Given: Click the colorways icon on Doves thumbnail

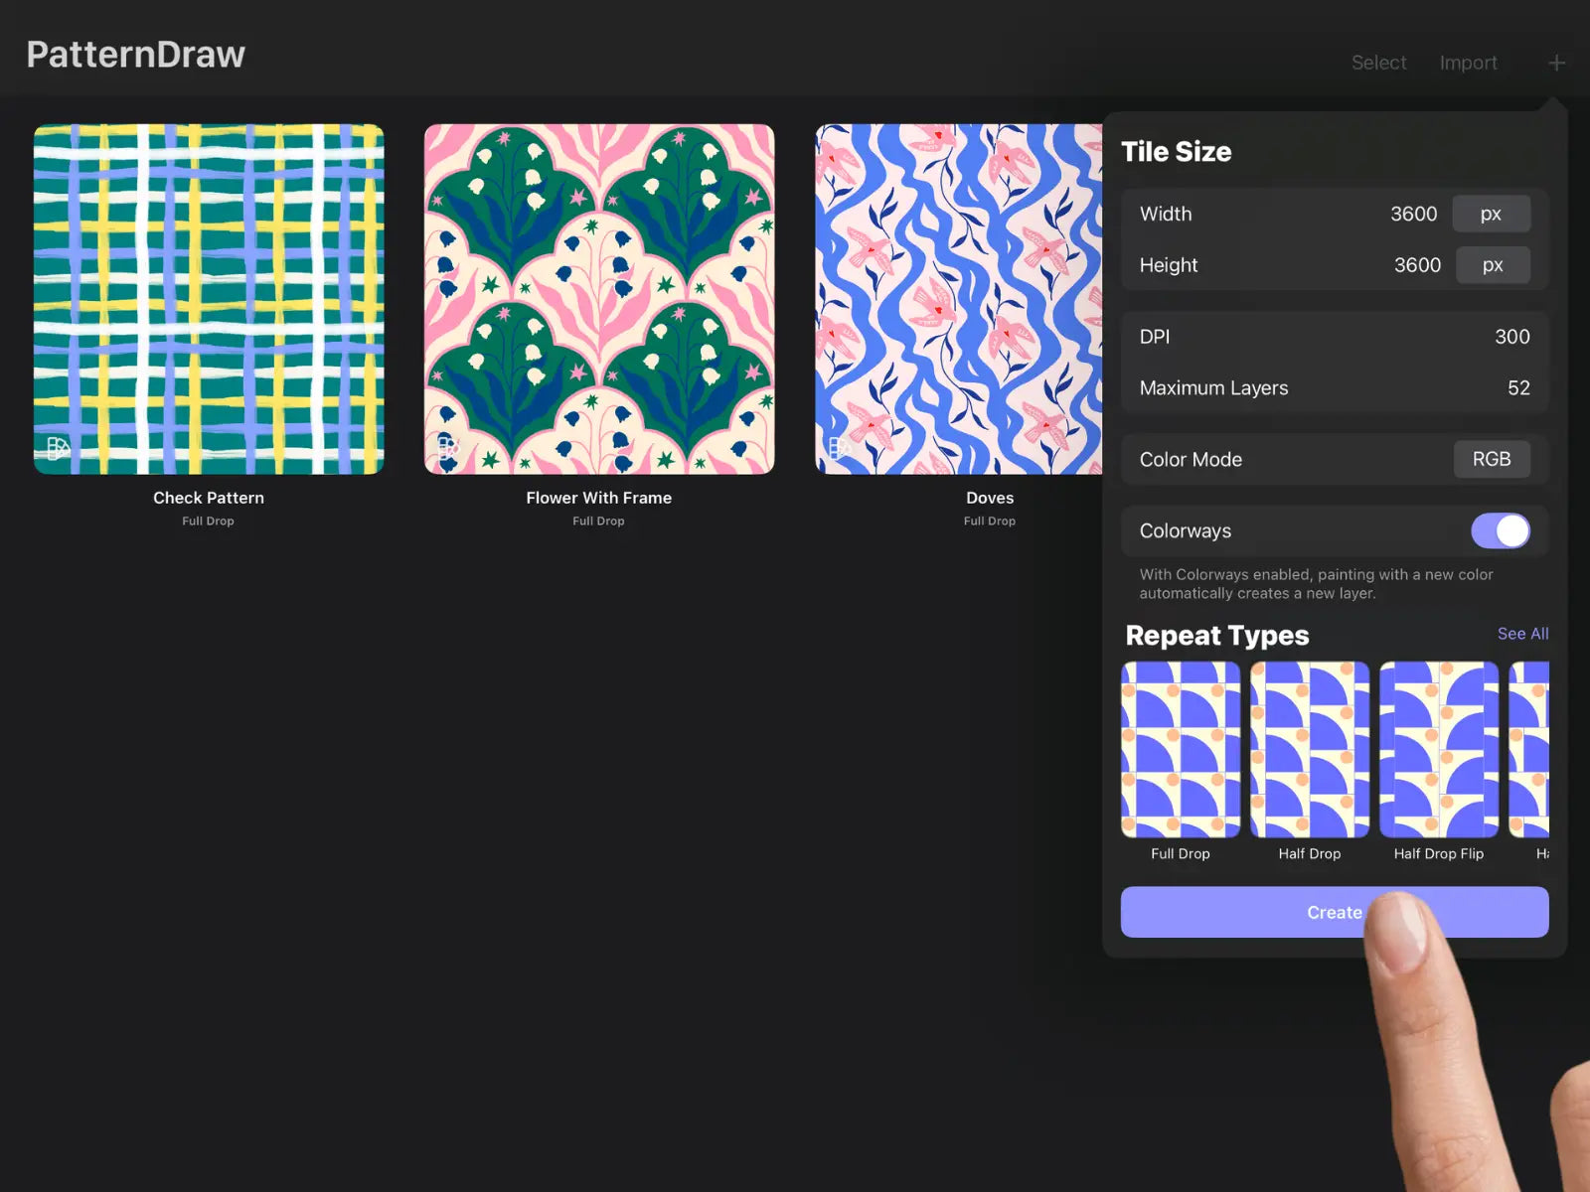Looking at the screenshot, I should 840,448.
